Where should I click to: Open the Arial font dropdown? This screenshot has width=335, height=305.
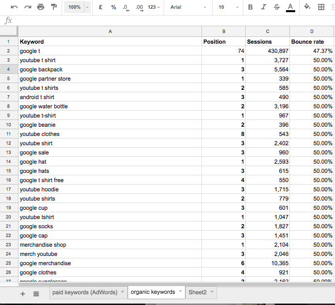188,7
